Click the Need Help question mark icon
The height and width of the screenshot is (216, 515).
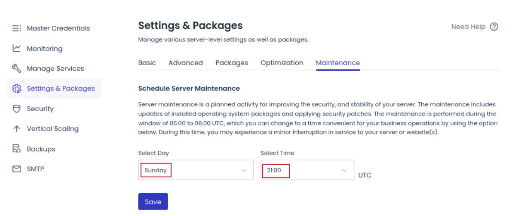click(x=494, y=27)
